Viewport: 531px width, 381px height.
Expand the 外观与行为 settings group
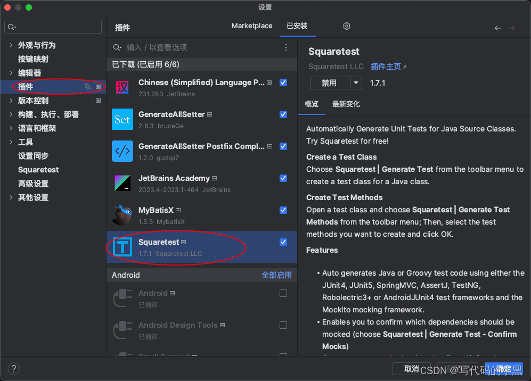point(11,45)
